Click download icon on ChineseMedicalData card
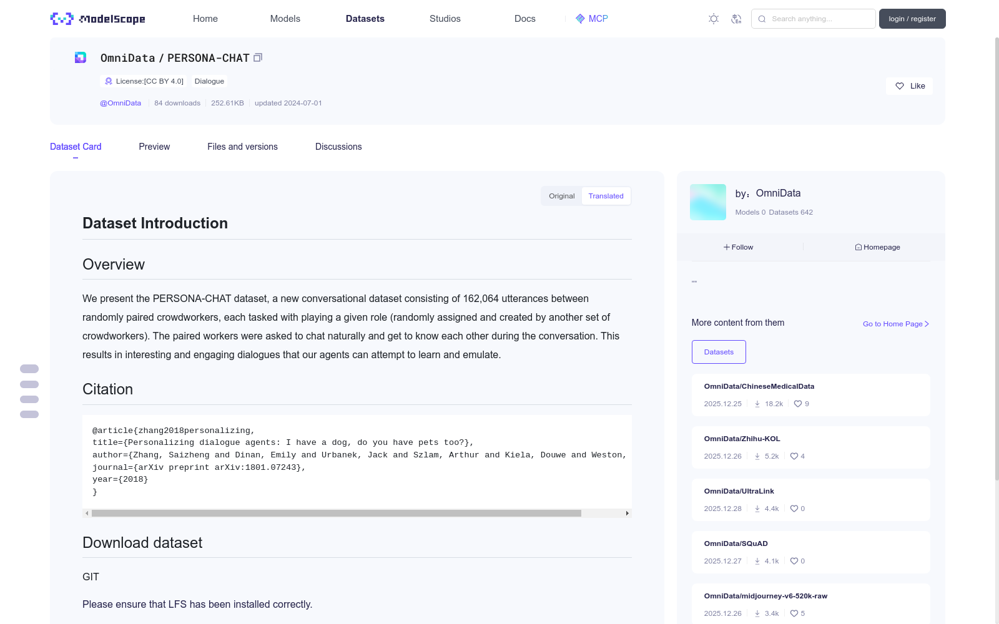This screenshot has height=624, width=999. 757,404
